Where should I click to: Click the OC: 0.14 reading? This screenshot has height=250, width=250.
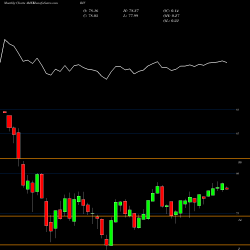click(171, 10)
